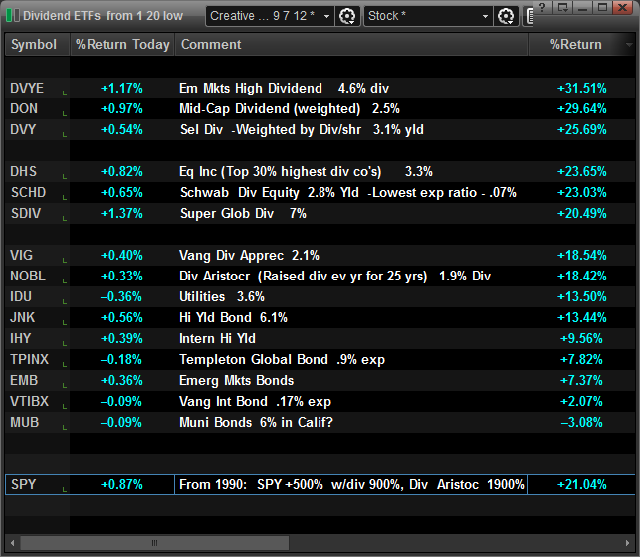This screenshot has height=557, width=640.
Task: Select the VTIBX symbol cell
Action: point(37,401)
